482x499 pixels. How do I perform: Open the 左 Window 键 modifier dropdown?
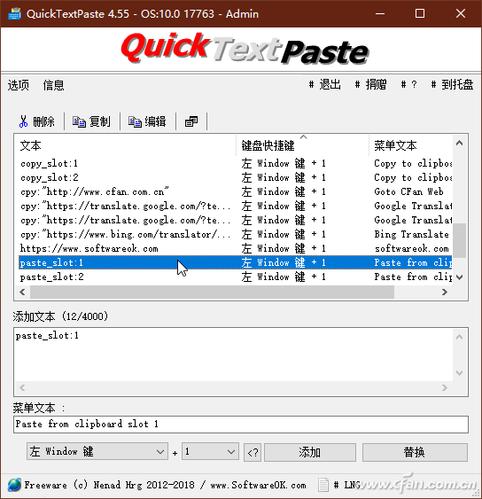[97, 451]
